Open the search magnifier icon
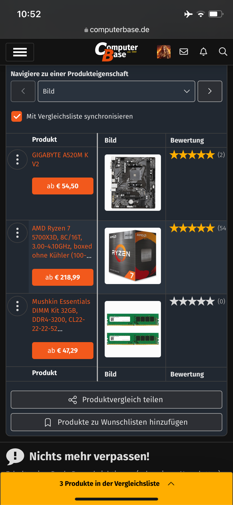This screenshot has height=505, width=233. 223,52
